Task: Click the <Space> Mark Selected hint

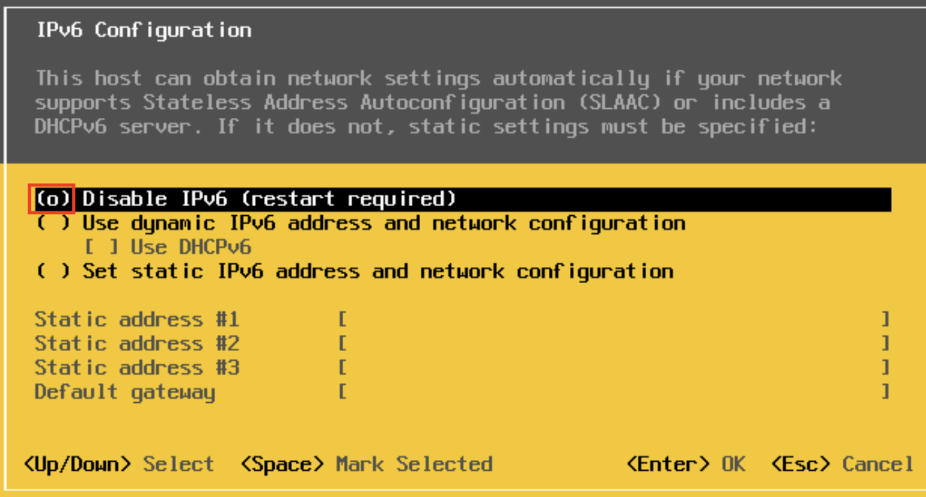Action: [x=366, y=464]
